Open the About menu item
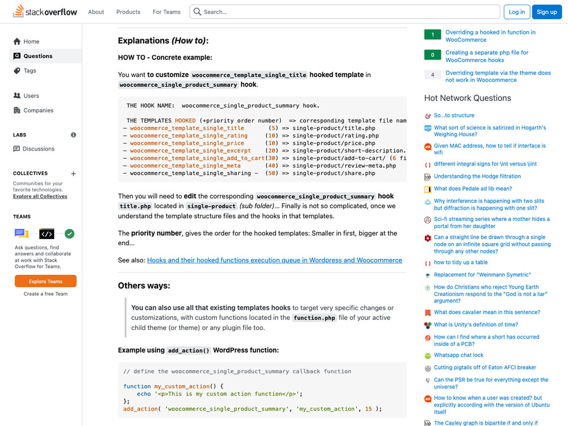 pyautogui.click(x=96, y=12)
